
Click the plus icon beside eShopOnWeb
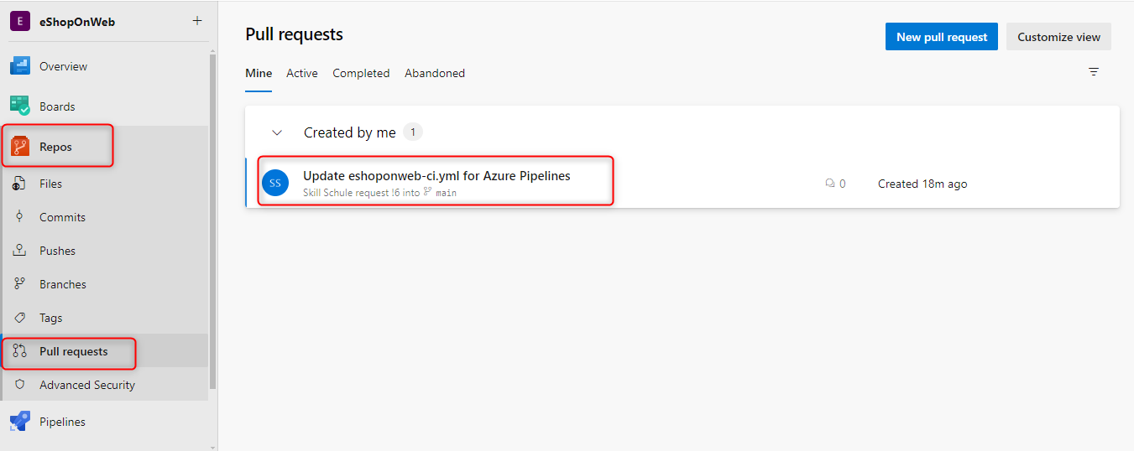pyautogui.click(x=197, y=21)
